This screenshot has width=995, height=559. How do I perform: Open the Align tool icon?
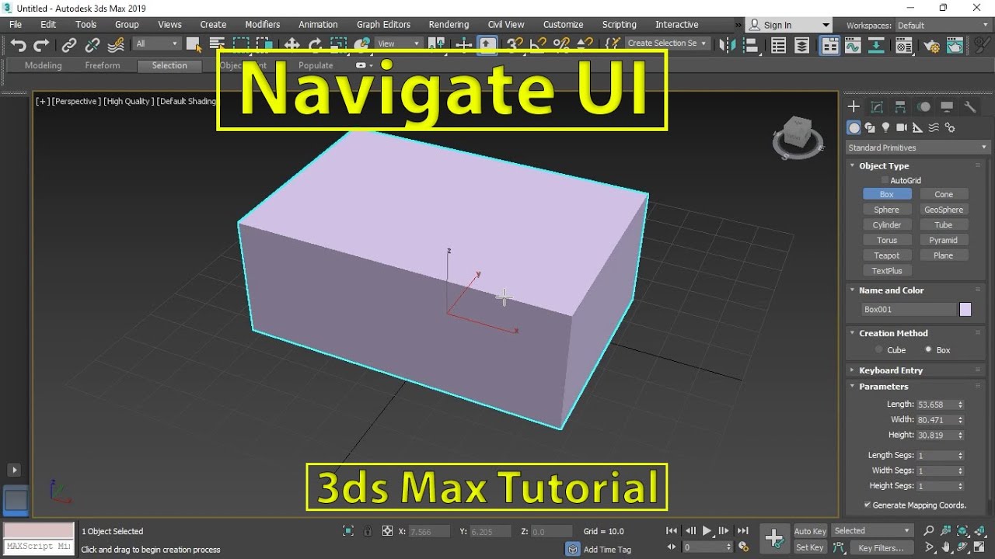pos(751,45)
